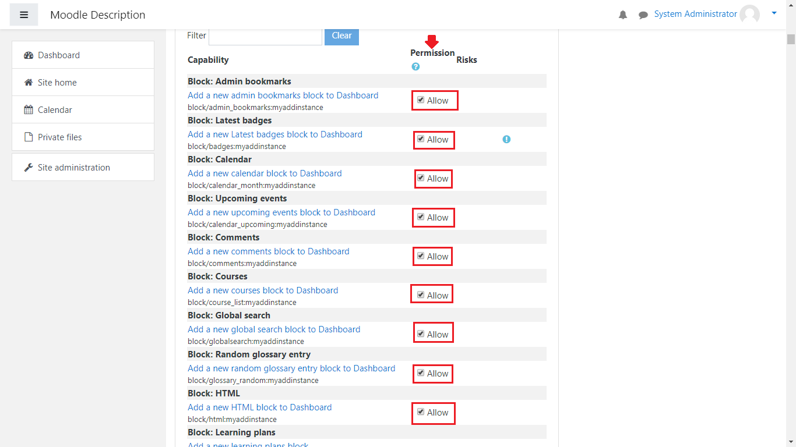Click the Dashboard gauge icon in sidebar

point(29,55)
